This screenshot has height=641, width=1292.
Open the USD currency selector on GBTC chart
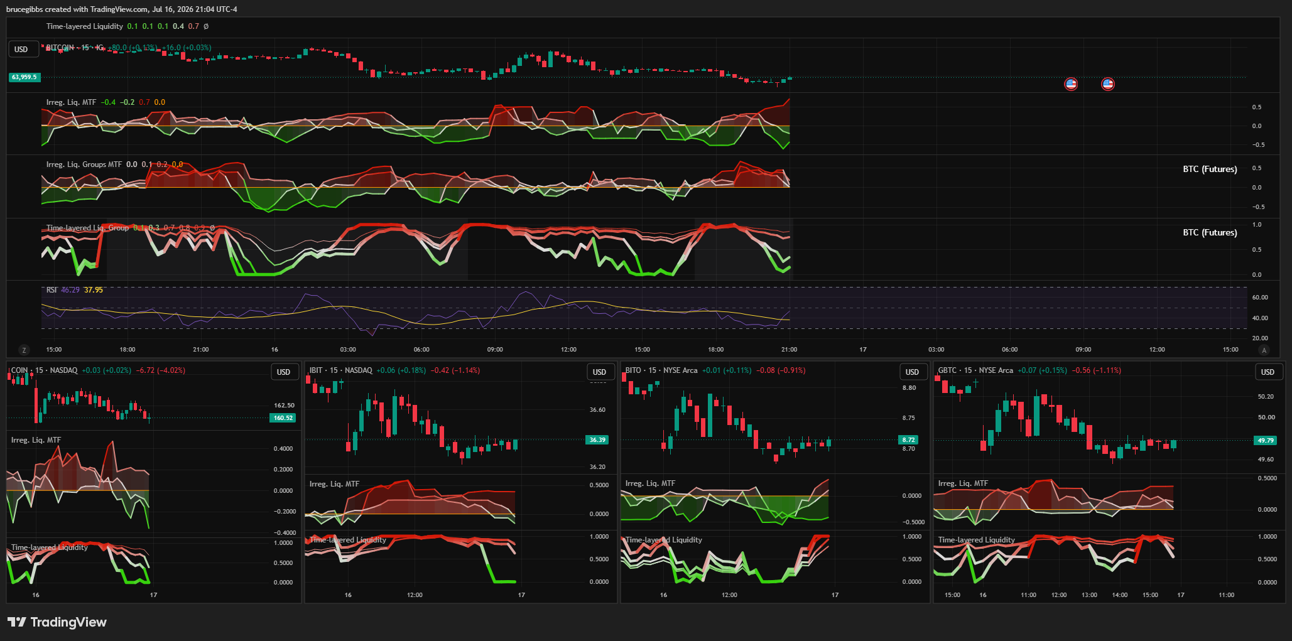point(1268,372)
